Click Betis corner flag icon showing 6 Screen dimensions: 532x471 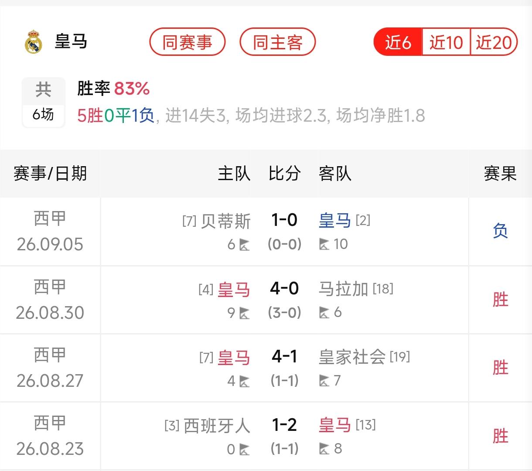coord(245,245)
